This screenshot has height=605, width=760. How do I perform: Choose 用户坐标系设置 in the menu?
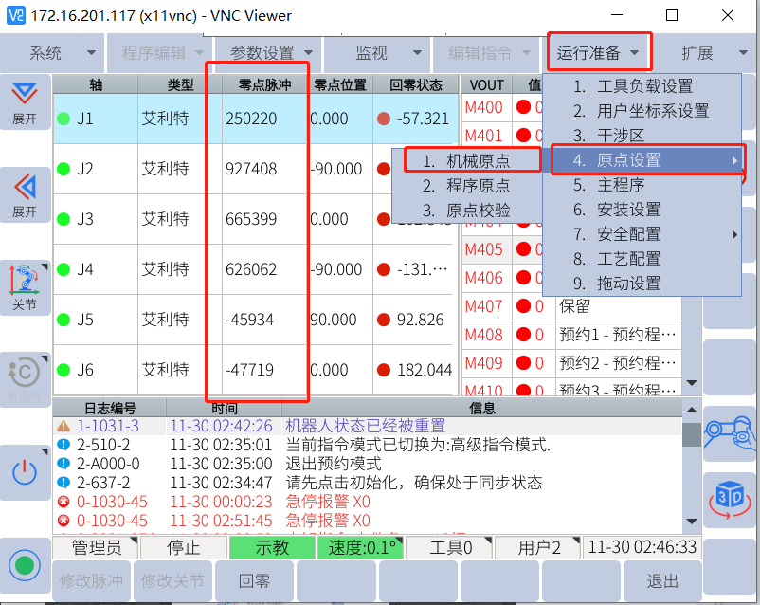pos(653,111)
